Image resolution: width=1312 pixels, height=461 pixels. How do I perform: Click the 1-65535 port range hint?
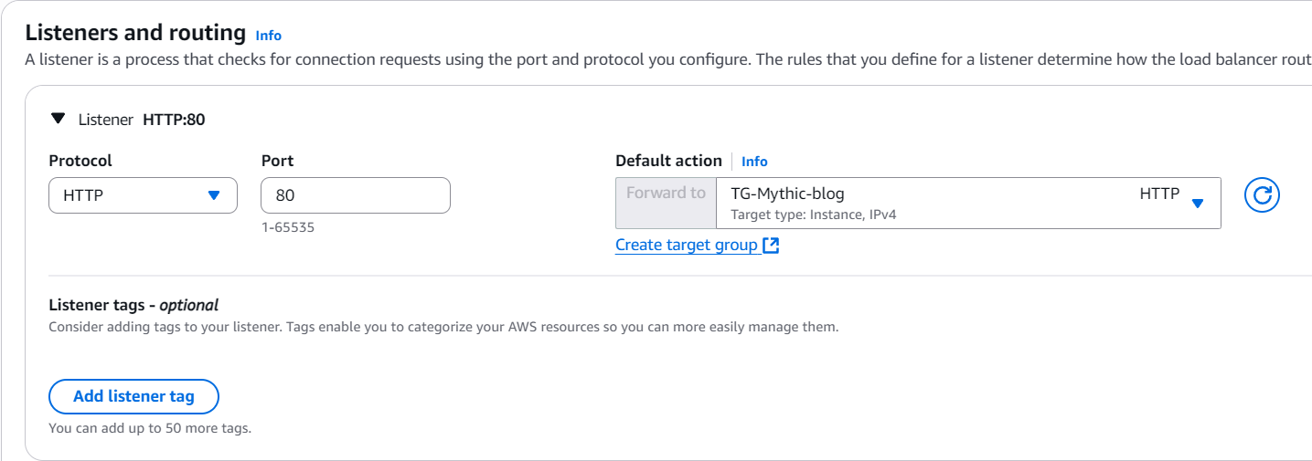click(x=287, y=227)
